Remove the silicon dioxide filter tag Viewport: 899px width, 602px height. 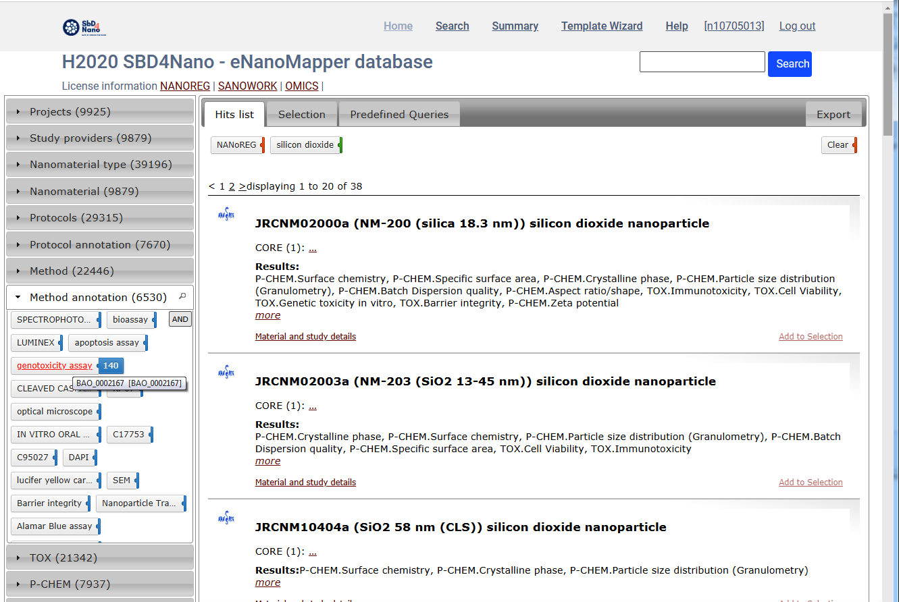(340, 145)
